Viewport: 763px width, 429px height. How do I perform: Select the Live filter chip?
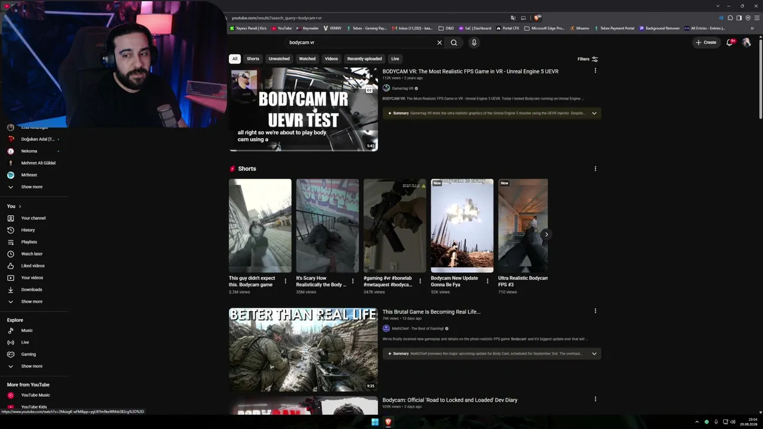(x=395, y=58)
